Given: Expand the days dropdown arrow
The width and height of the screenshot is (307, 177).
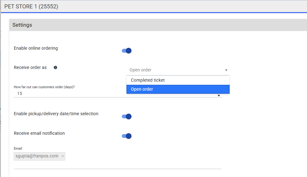Looking at the screenshot, I should click(219, 95).
